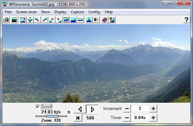Viewport: 193px width, 126px height.
Task: Move window to bottom-left corner icon
Action: [52, 20]
